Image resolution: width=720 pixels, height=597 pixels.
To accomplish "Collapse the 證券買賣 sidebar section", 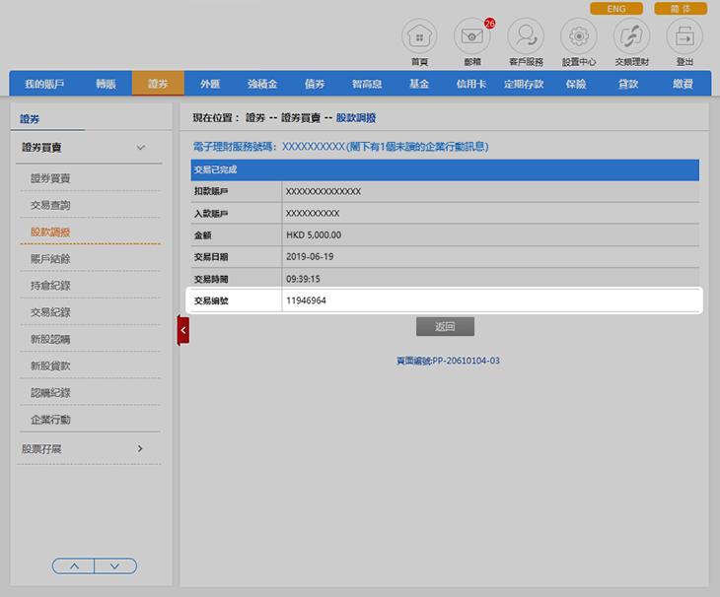I will [140, 148].
